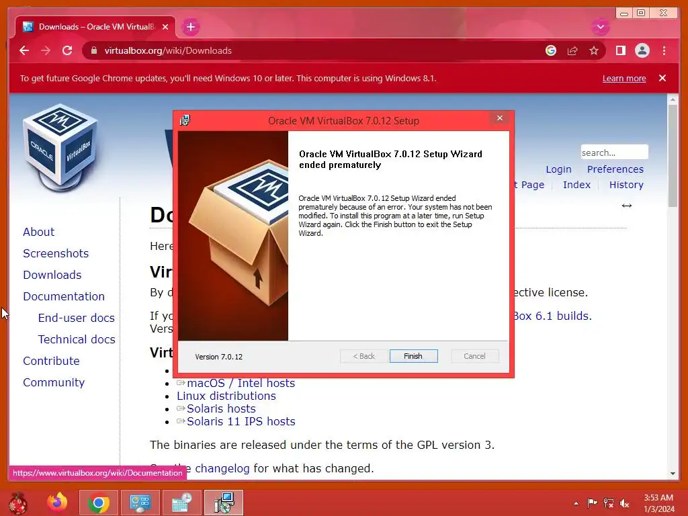
Task: Close the VirtualBox Setup dialog with its X
Action: (499, 118)
